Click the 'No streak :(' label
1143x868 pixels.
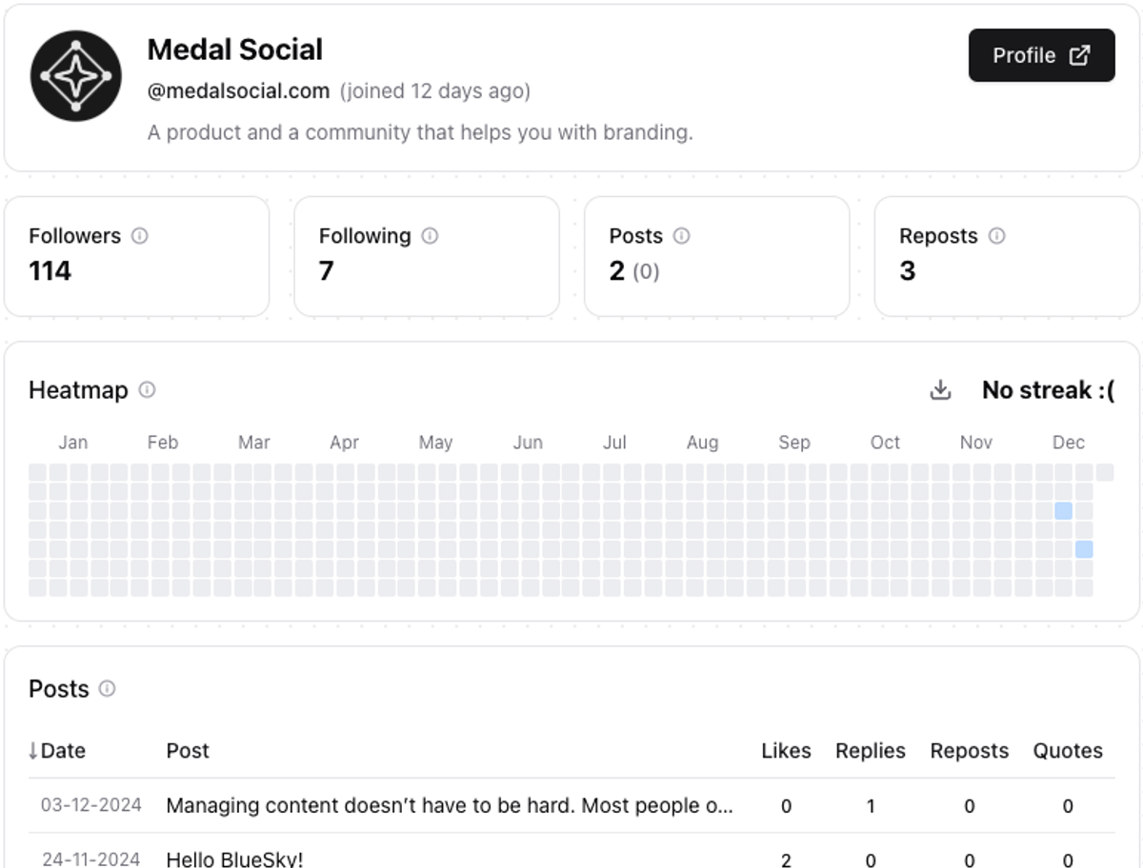pyautogui.click(x=1048, y=390)
